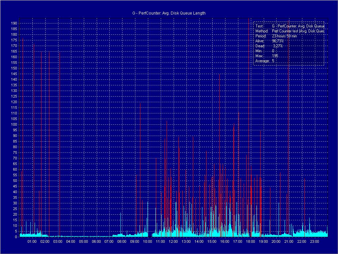
Task: Click the data gap just after 10:00
Action: (x=150, y=234)
